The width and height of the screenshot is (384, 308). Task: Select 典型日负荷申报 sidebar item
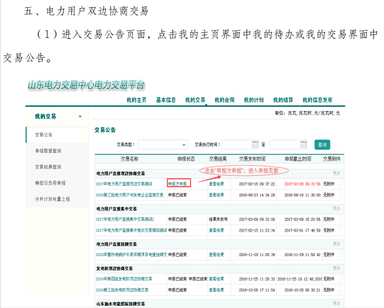click(x=50, y=183)
